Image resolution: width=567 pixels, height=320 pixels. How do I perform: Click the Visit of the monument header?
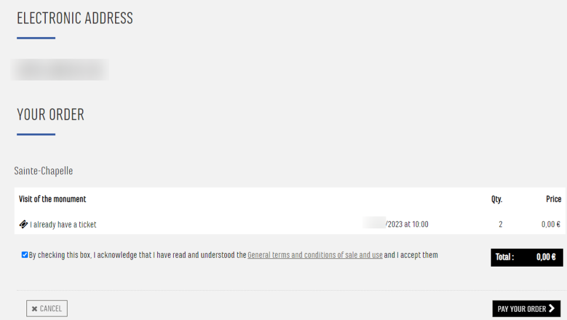pyautogui.click(x=52, y=199)
